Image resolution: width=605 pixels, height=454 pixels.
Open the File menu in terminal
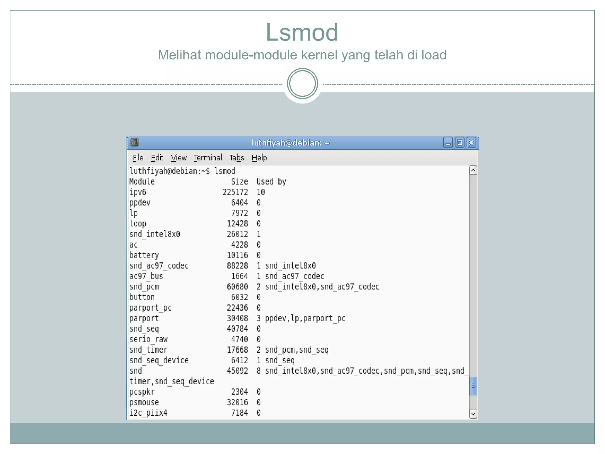[138, 158]
